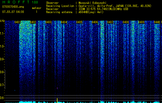Click the meteor count value 1

tap(37, 12)
